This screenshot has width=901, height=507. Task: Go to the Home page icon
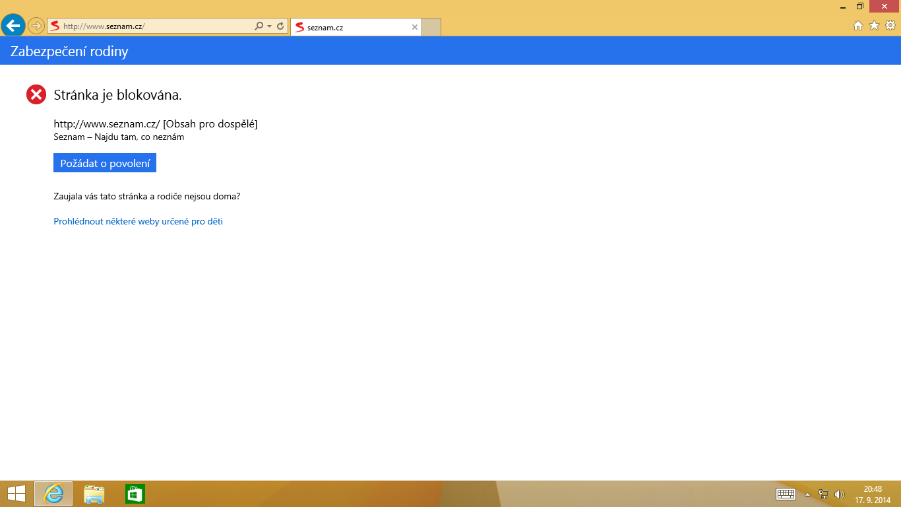pos(858,26)
